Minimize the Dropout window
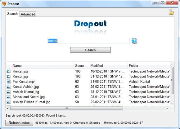180x129 pixels. pyautogui.click(x=156, y=3)
